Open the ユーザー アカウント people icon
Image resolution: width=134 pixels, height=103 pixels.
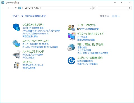click(71, 28)
